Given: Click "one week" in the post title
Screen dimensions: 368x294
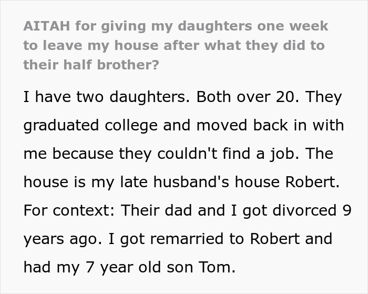Looking at the screenshot, I should [x=293, y=26].
